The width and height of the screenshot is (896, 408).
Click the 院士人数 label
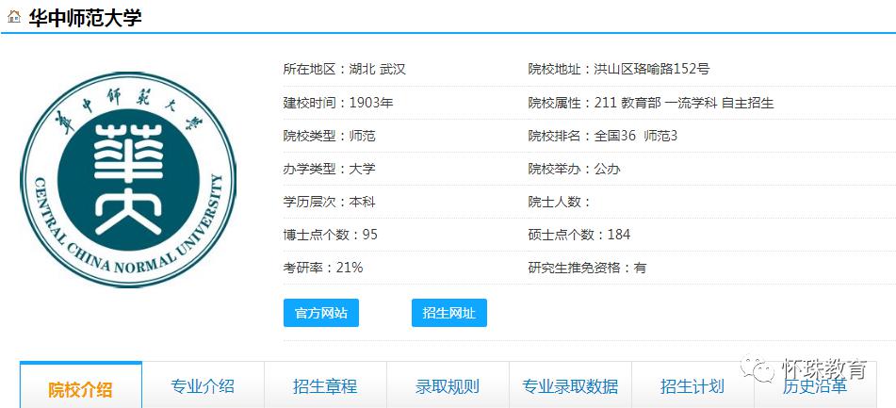click(559, 202)
